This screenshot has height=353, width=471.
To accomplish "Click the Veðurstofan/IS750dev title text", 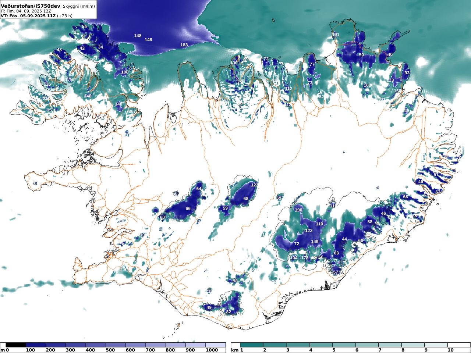I will click(30, 6).
